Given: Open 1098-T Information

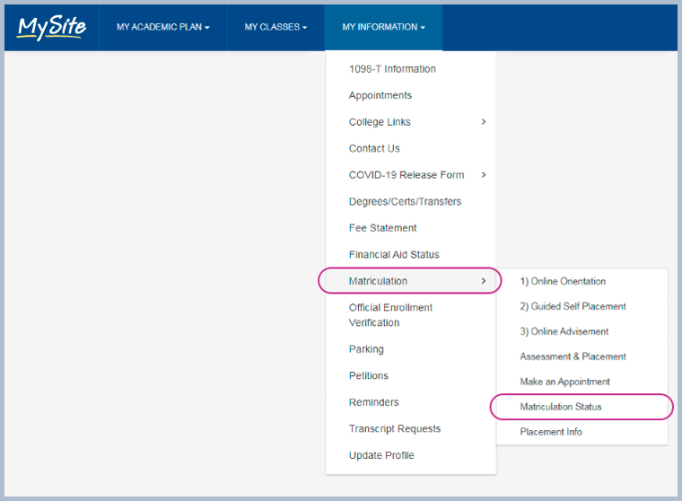Looking at the screenshot, I should (392, 69).
